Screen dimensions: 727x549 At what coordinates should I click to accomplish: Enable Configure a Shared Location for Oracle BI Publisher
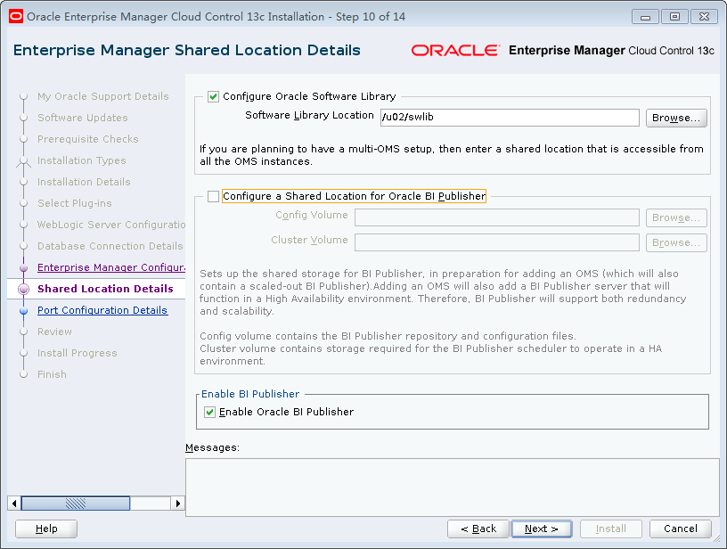(212, 194)
